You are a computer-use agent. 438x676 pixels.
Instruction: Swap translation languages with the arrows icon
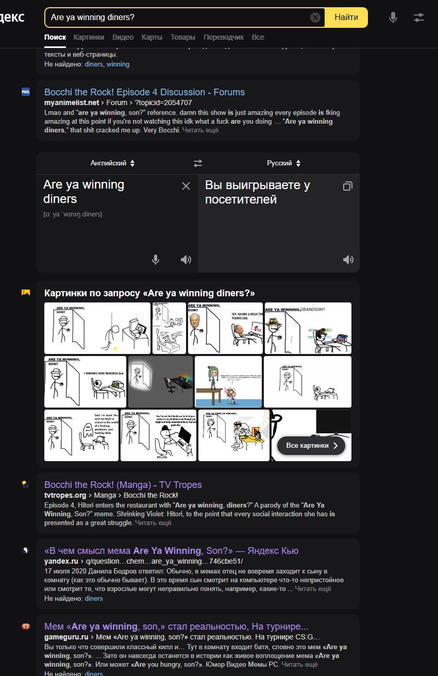point(198,163)
